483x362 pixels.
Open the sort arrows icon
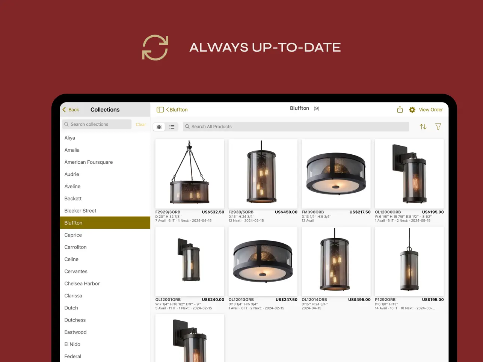click(423, 127)
